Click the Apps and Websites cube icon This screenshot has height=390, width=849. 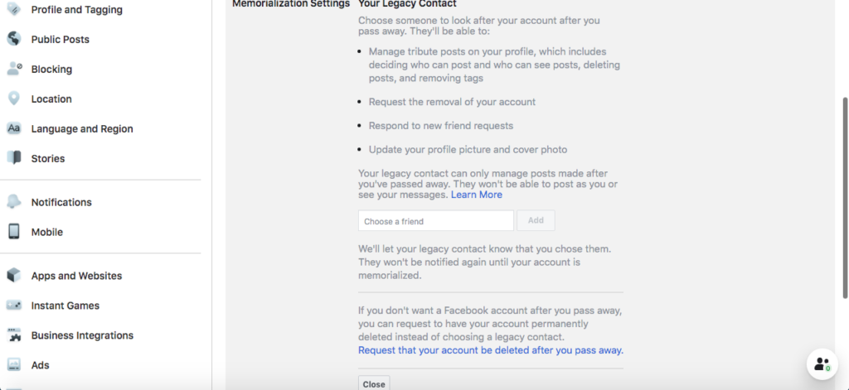click(x=13, y=276)
